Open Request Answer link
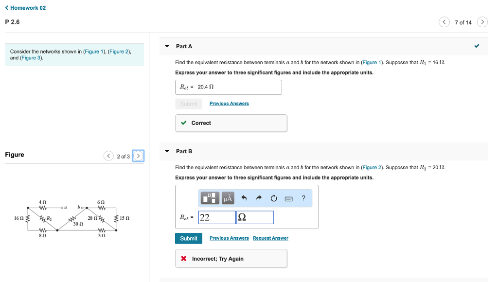The width and height of the screenshot is (498, 282). click(270, 238)
